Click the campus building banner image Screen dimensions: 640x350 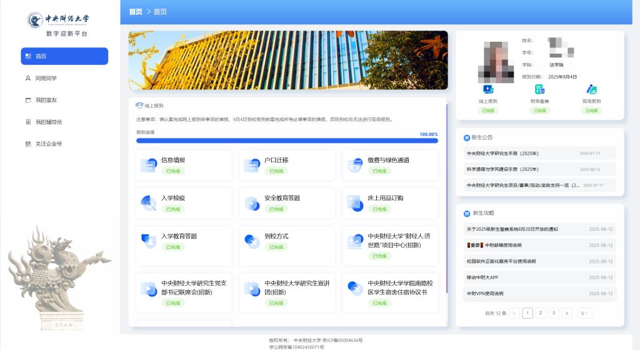point(287,60)
